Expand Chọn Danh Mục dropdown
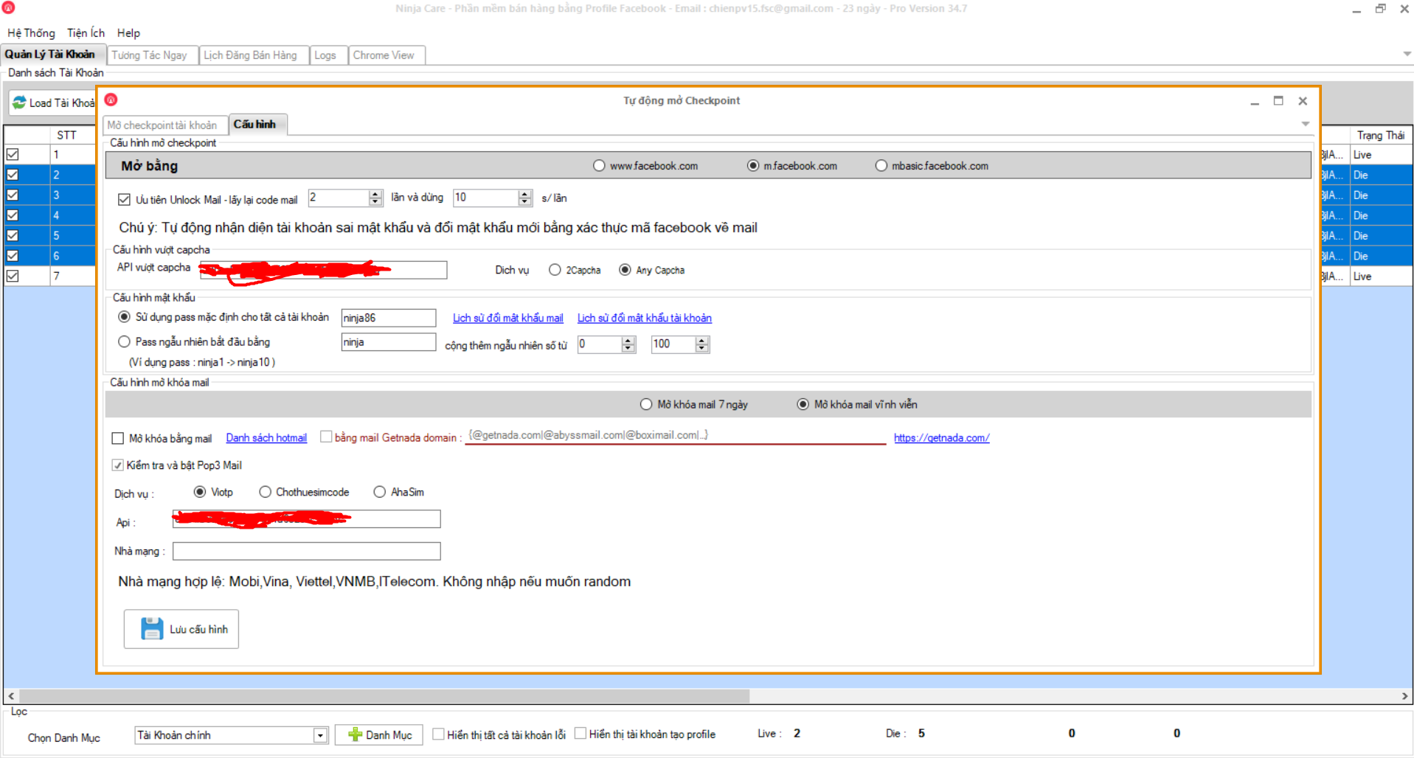The width and height of the screenshot is (1414, 758). [320, 735]
